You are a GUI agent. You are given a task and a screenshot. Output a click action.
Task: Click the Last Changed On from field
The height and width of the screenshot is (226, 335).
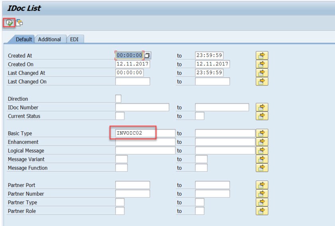coord(133,81)
